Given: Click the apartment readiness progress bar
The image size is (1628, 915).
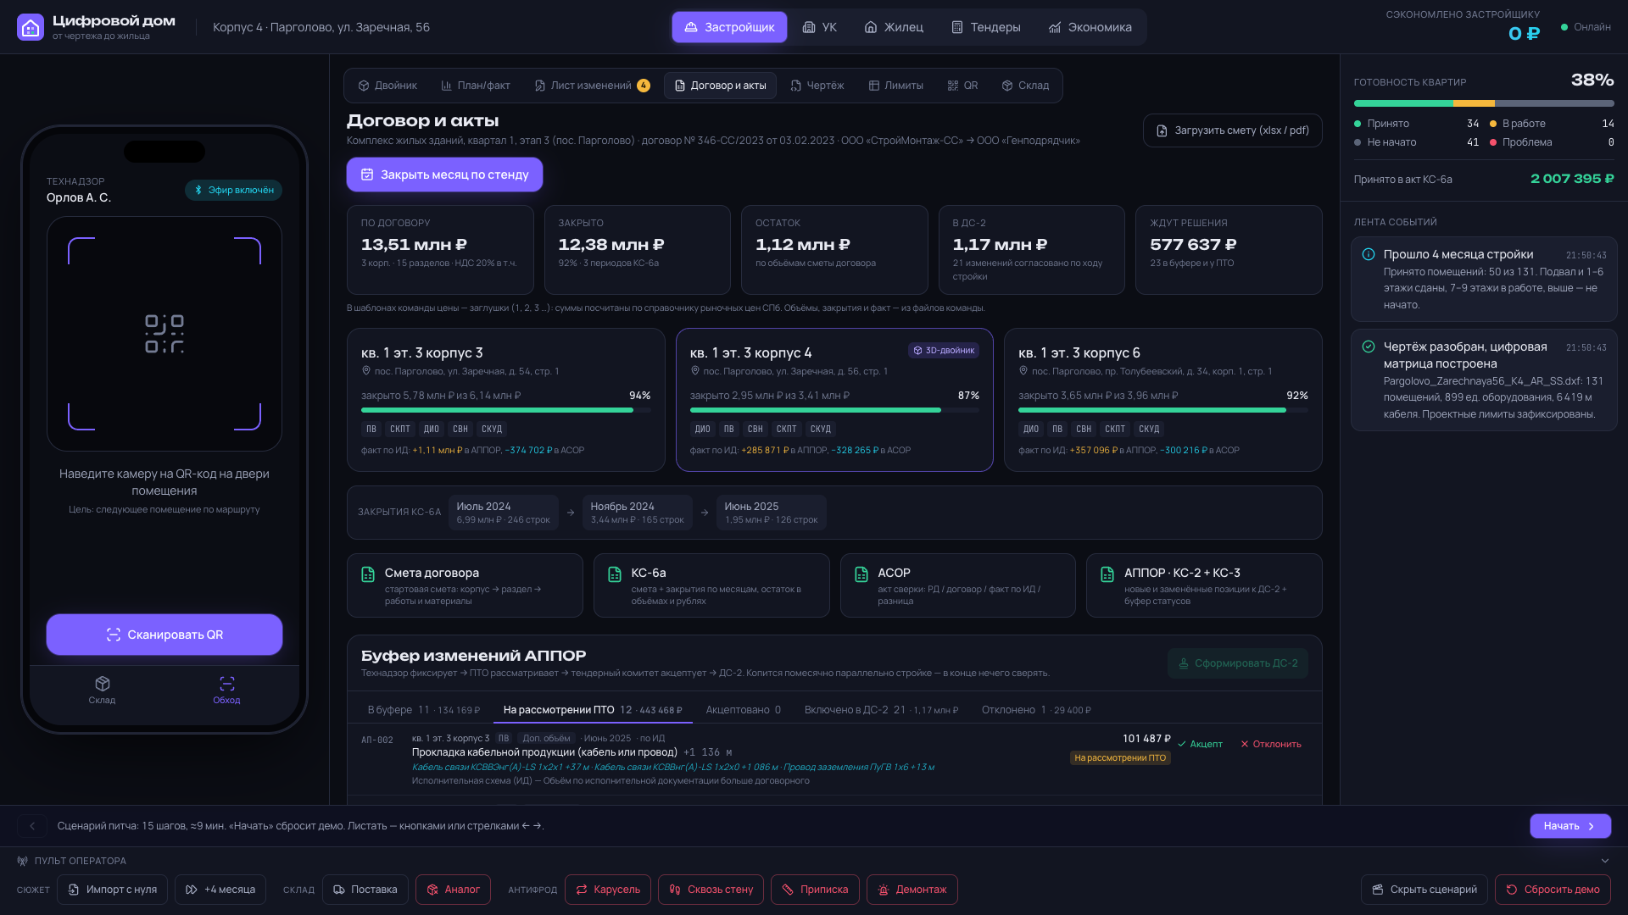Looking at the screenshot, I should (x=1484, y=103).
